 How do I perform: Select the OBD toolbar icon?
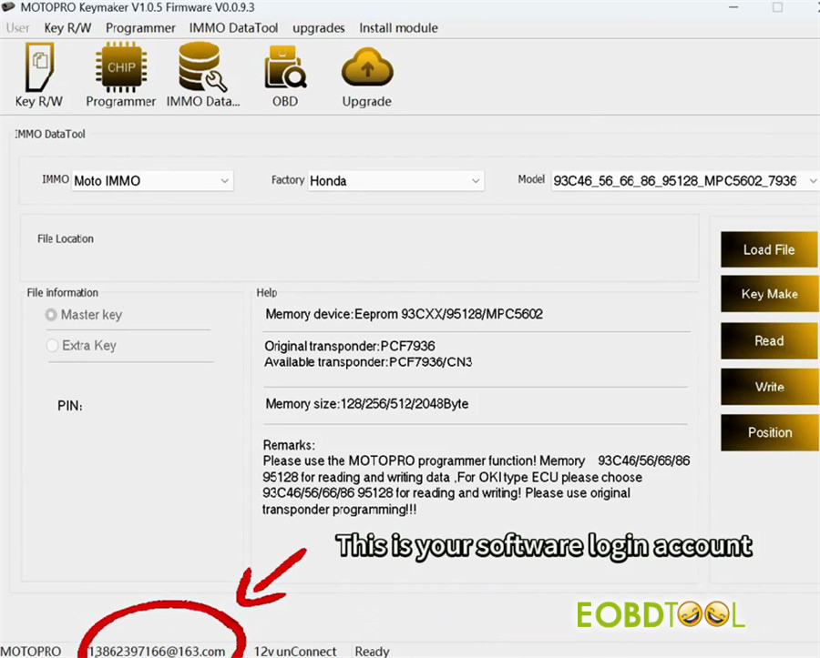click(285, 76)
